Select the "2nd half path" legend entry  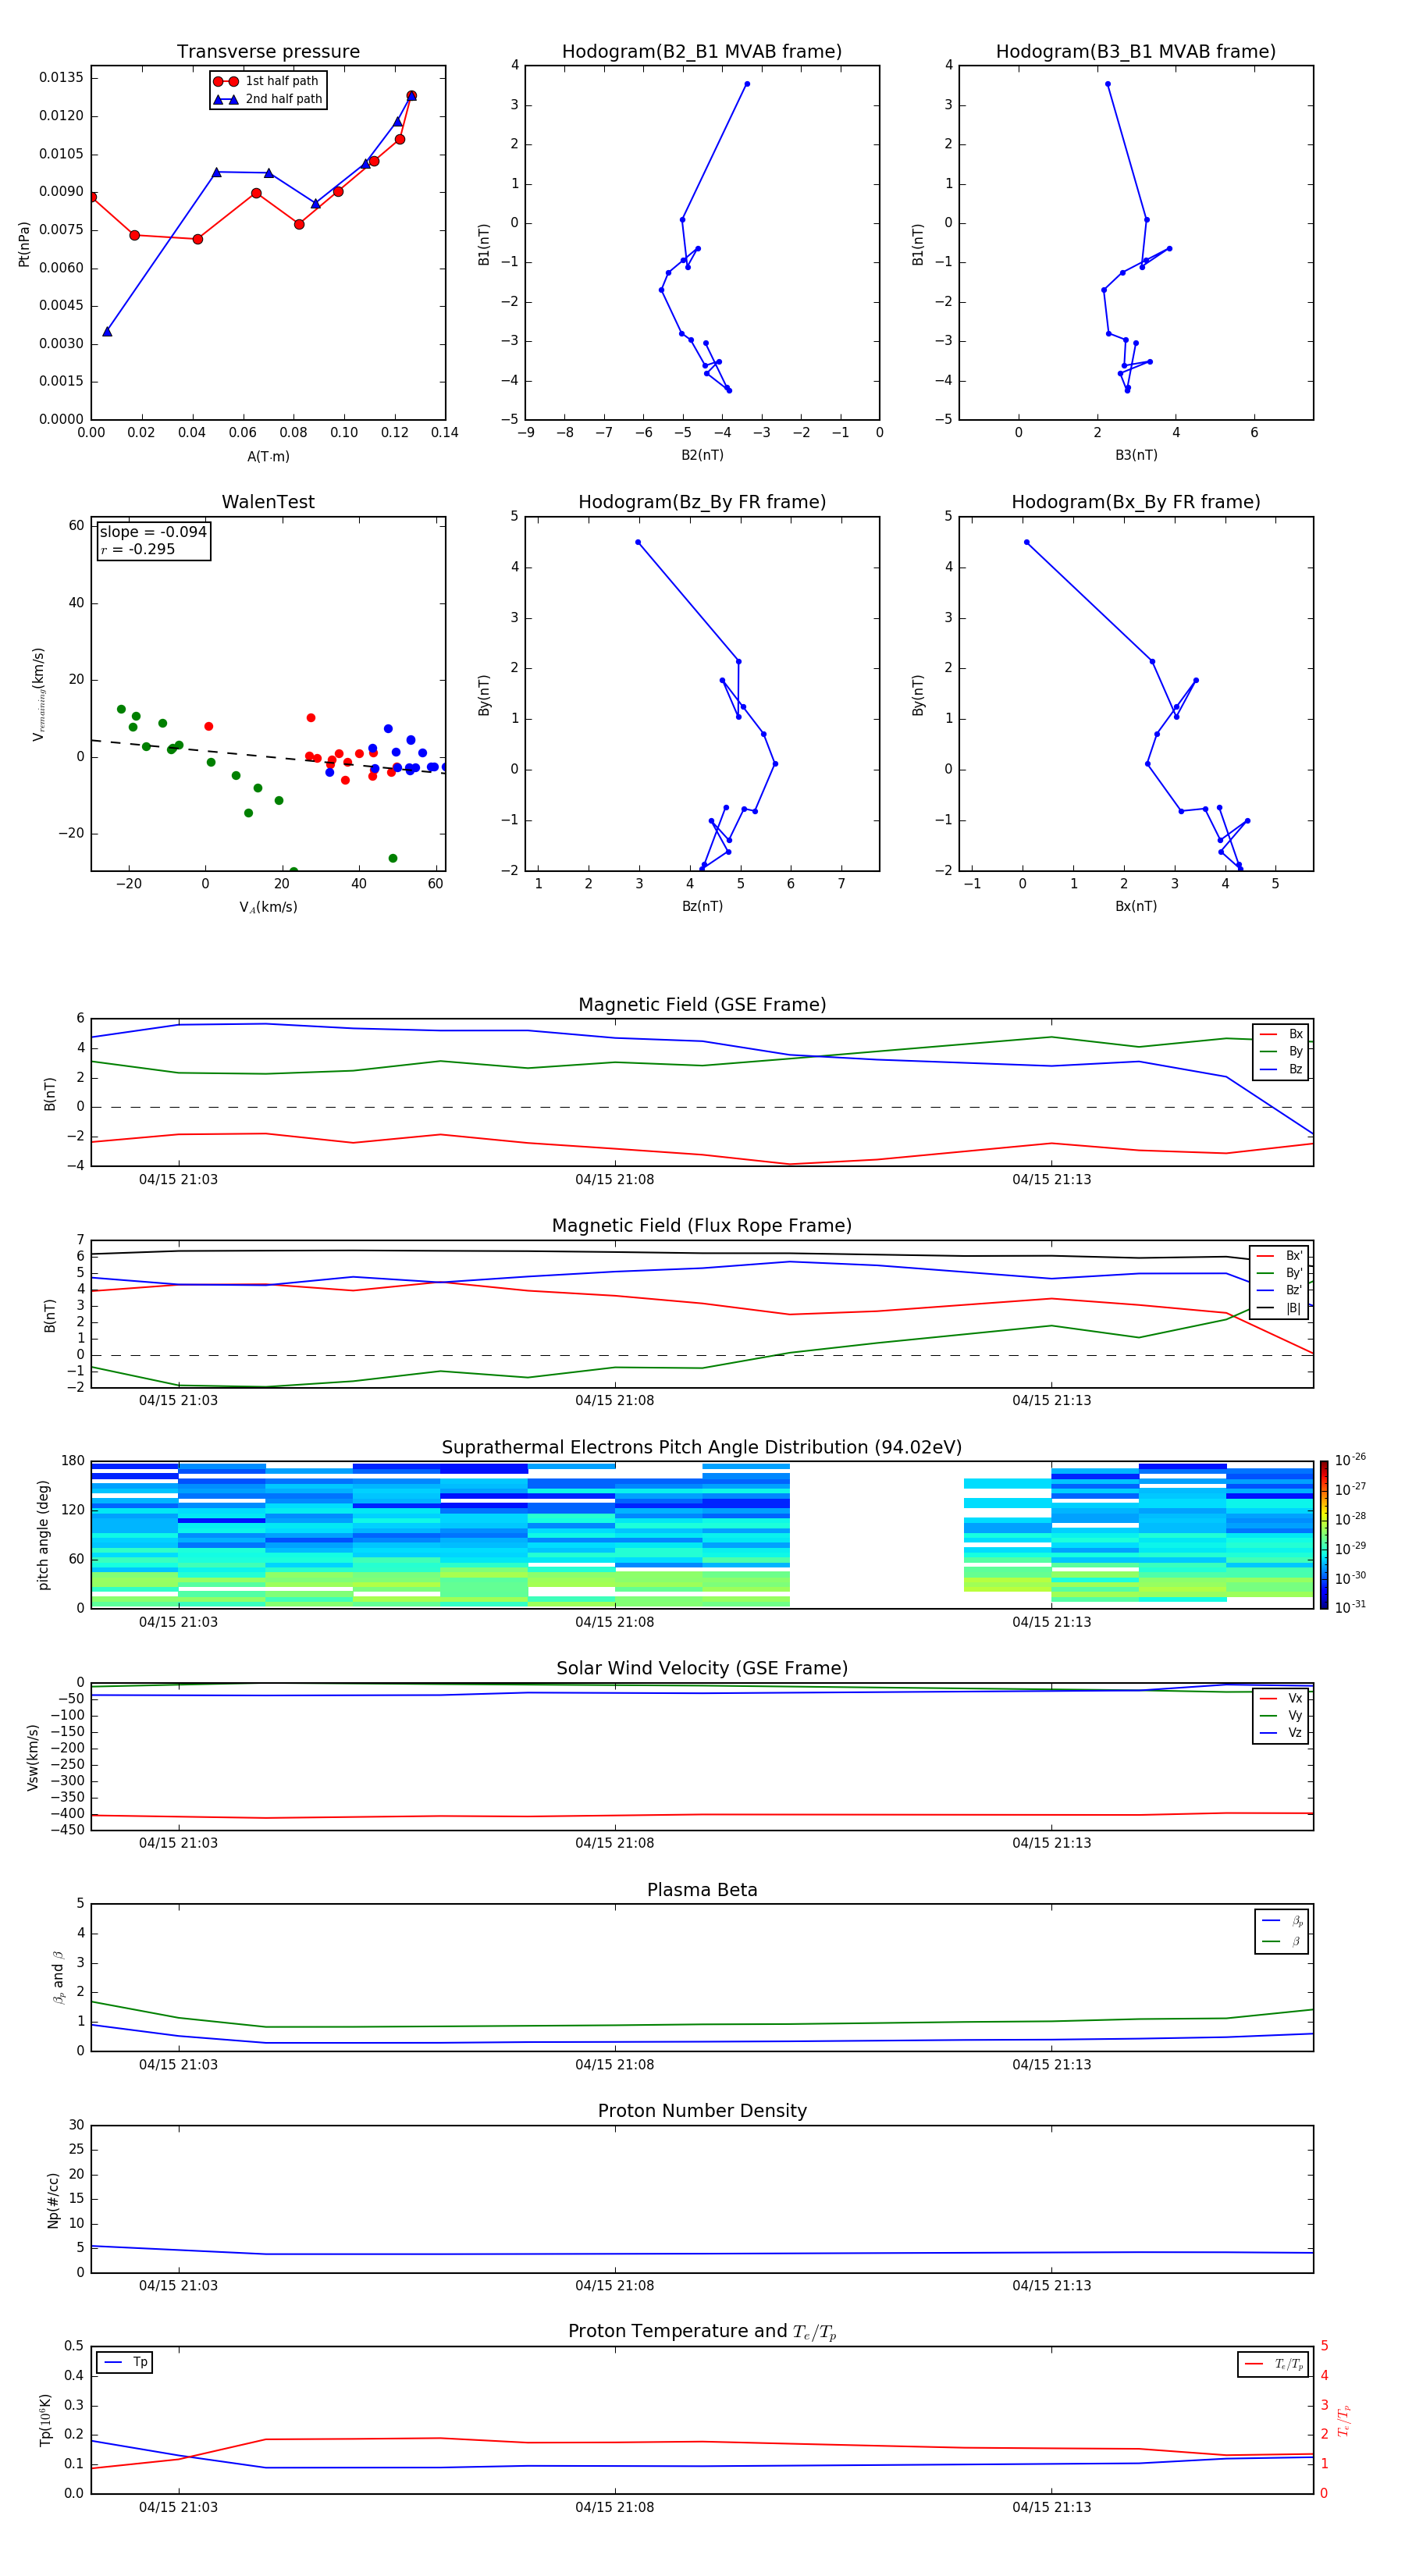[x=268, y=99]
